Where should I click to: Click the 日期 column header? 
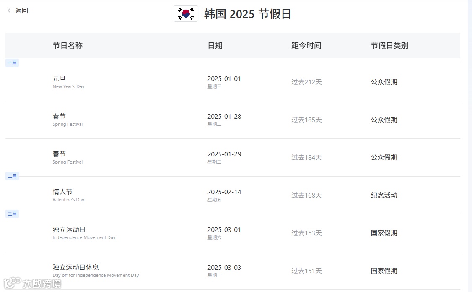point(215,45)
